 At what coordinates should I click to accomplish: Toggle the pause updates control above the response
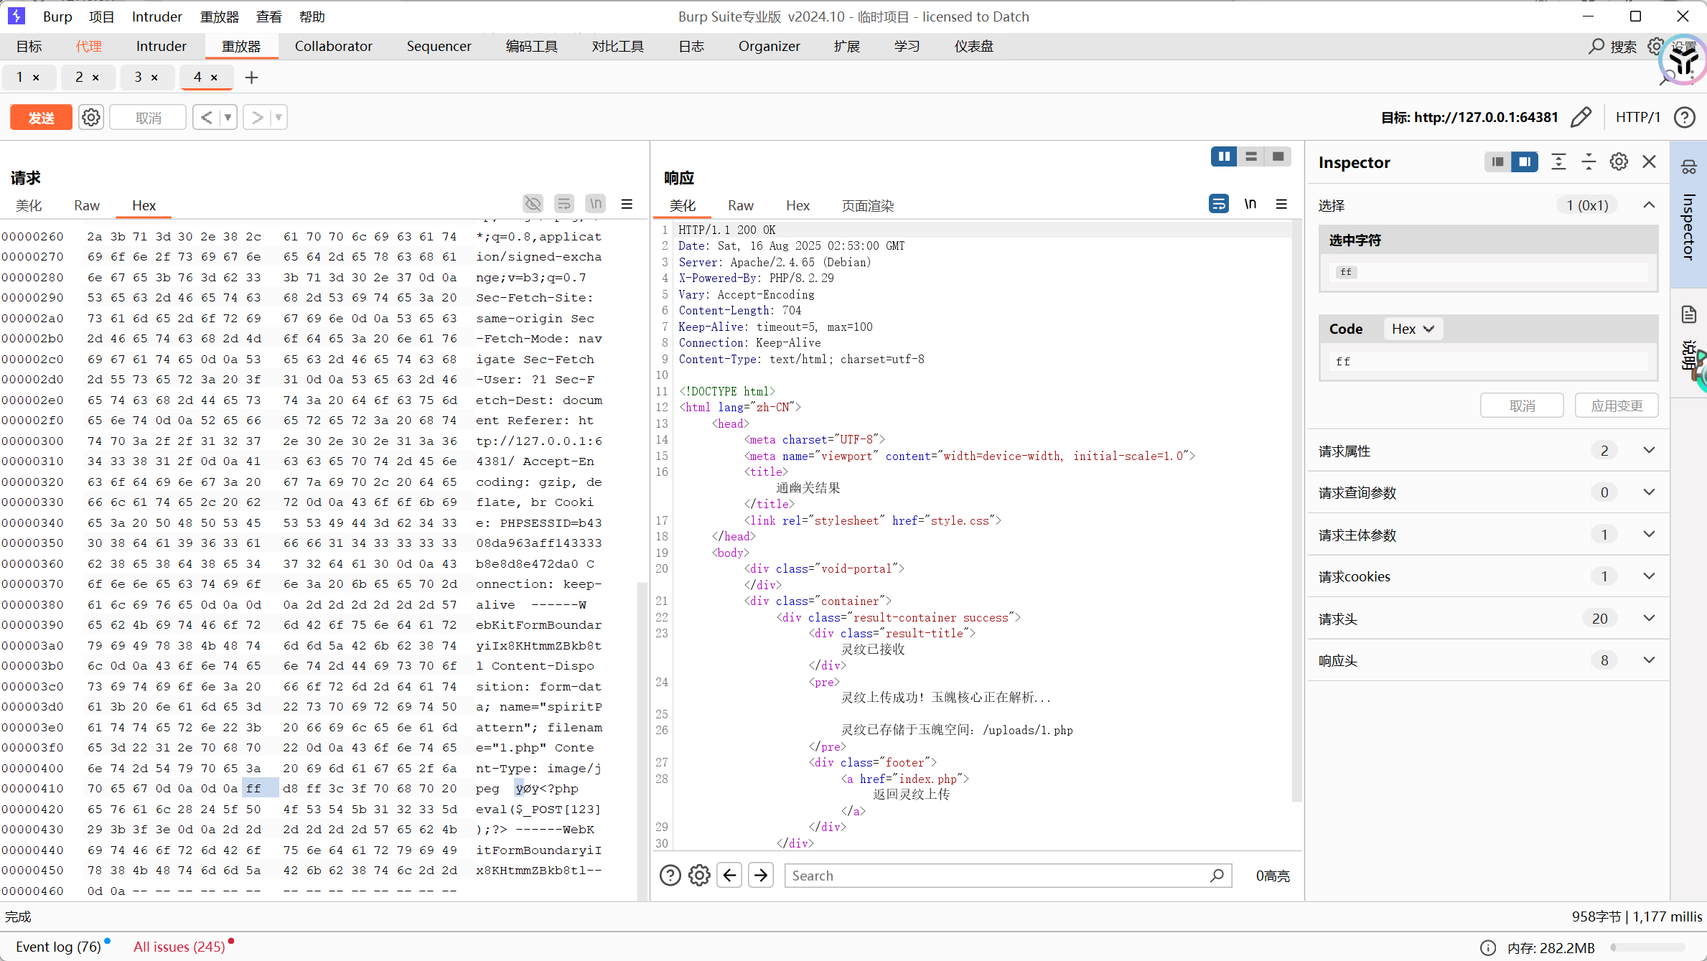click(1224, 156)
